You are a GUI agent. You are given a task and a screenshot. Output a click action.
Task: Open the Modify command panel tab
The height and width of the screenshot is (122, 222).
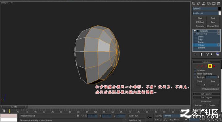click(x=199, y=4)
